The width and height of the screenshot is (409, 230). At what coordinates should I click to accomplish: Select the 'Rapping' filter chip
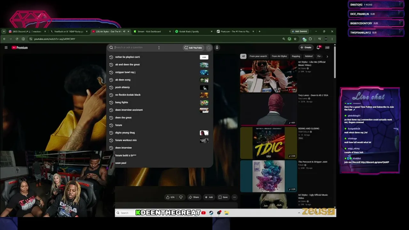coord(296,56)
